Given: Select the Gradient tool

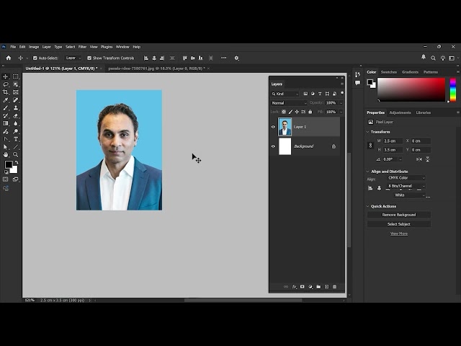Looking at the screenshot, I should [x=6, y=123].
